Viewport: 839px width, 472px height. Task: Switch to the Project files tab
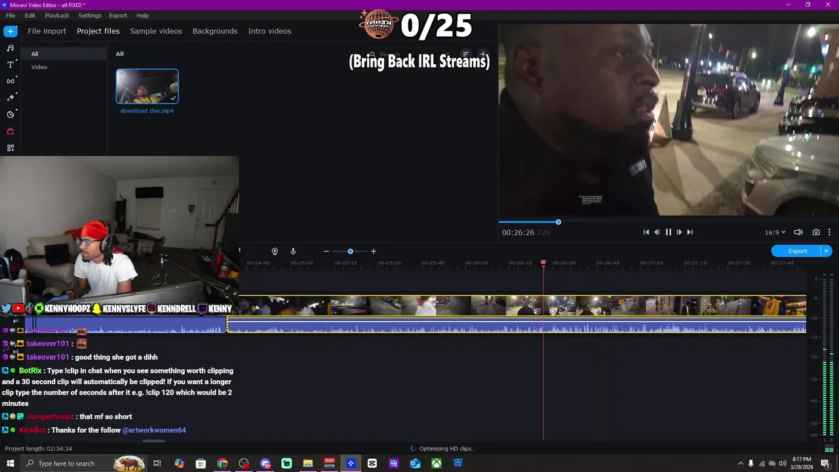tap(98, 31)
